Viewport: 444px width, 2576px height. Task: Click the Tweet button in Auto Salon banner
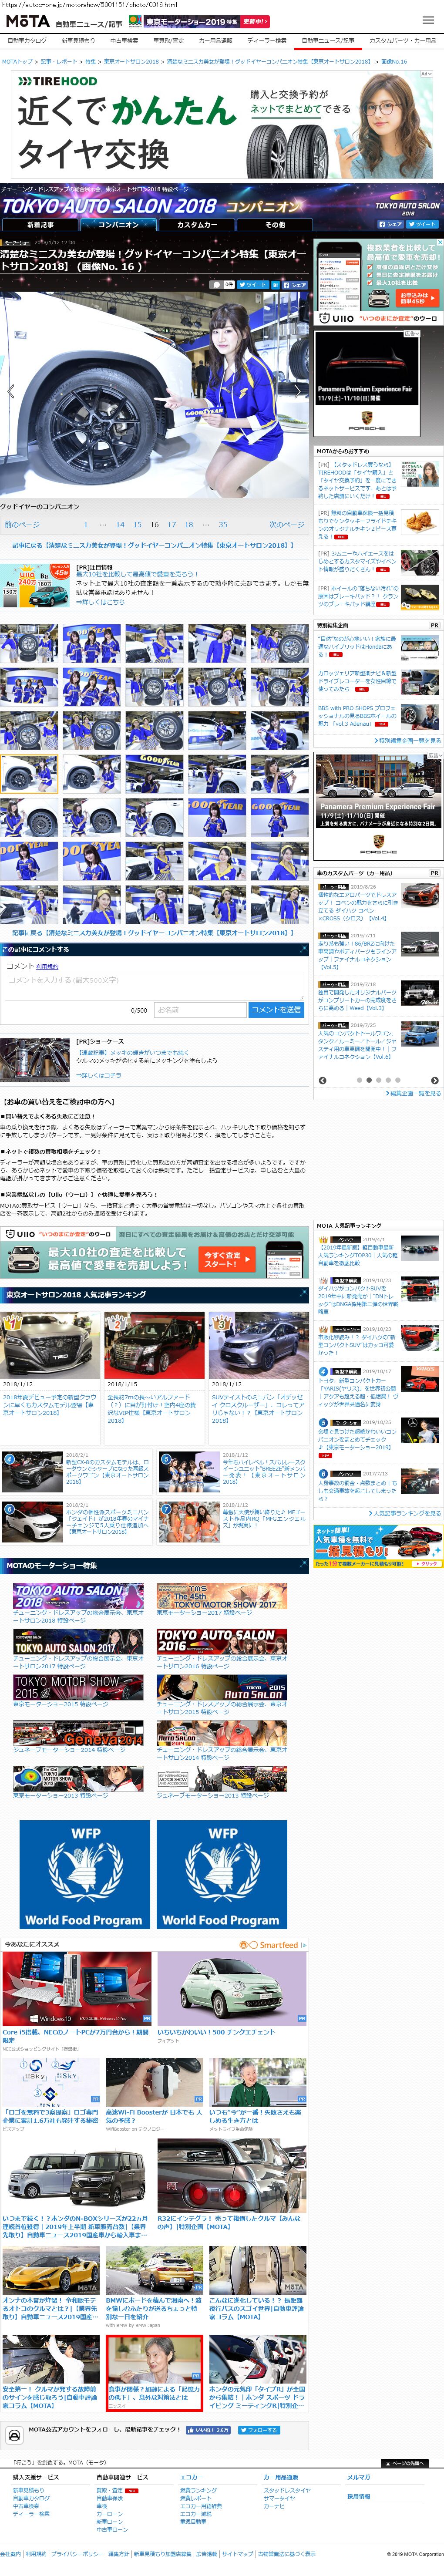click(424, 224)
